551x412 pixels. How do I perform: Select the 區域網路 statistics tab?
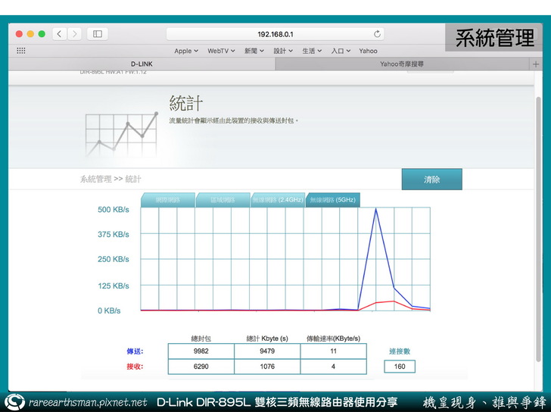[222, 200]
